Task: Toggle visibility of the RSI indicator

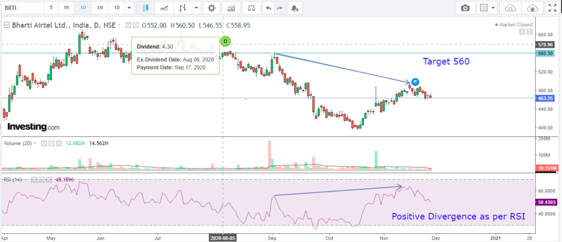Action: (34, 179)
